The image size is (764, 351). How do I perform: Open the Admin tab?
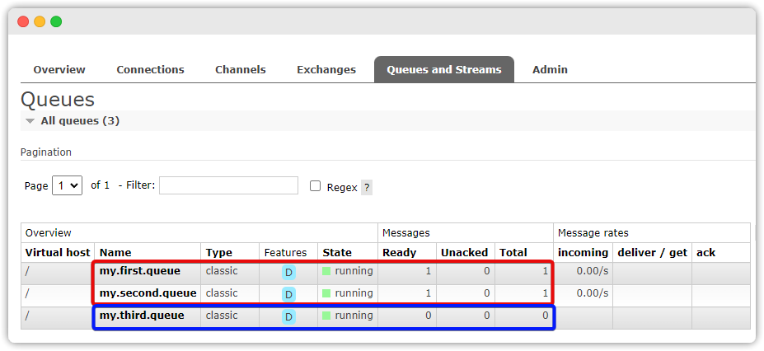tap(550, 69)
